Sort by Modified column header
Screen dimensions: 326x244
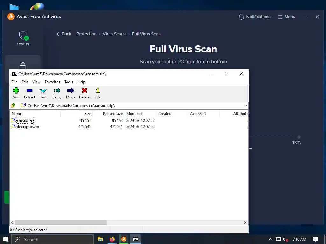pos(140,114)
